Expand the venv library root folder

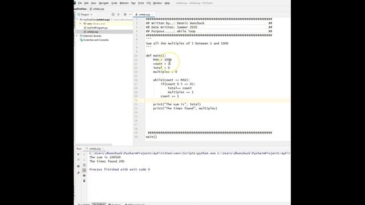click(80, 24)
